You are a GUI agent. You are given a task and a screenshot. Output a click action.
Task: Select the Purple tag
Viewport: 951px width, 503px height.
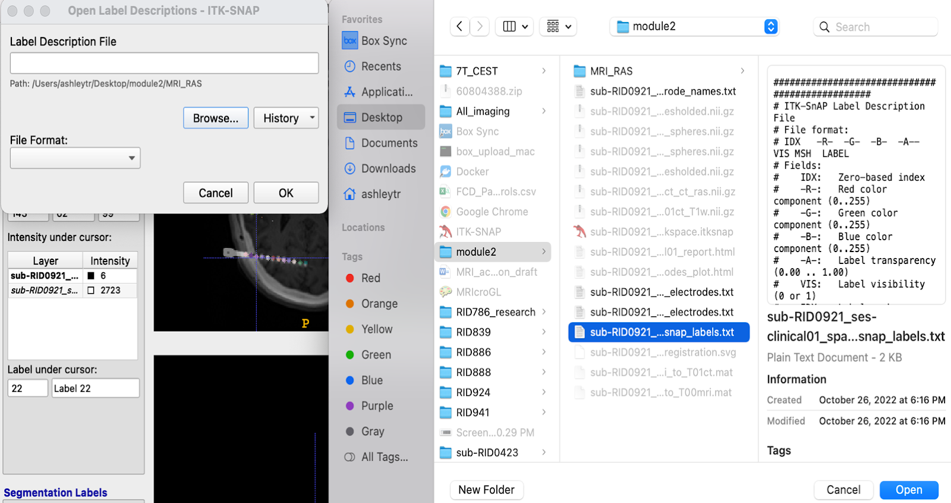(377, 405)
